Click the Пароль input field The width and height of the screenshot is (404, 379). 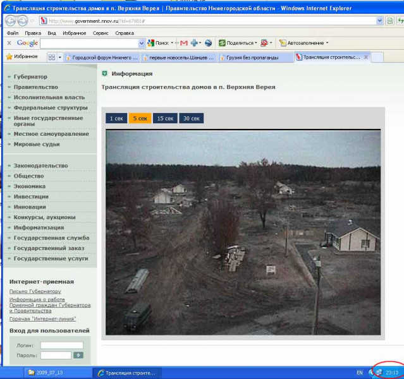[56, 355]
